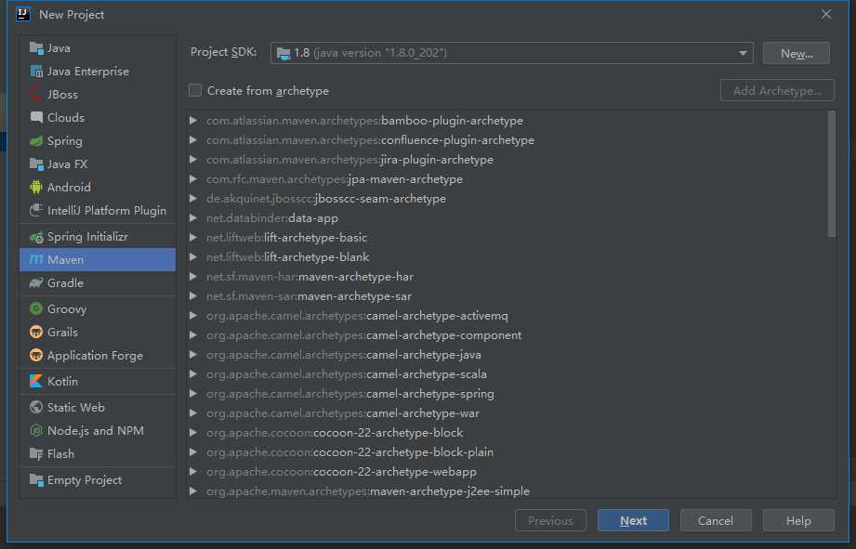Select the Static Web globe icon
The width and height of the screenshot is (856, 549).
[x=36, y=407]
